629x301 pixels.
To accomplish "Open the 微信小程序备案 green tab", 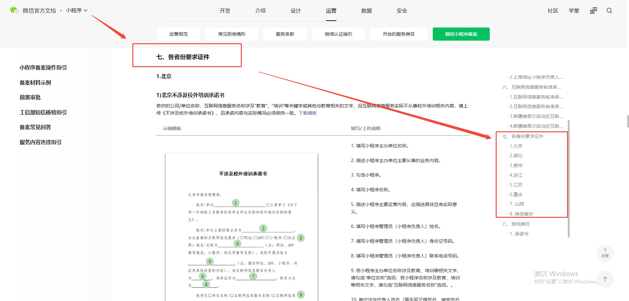I will click(461, 34).
